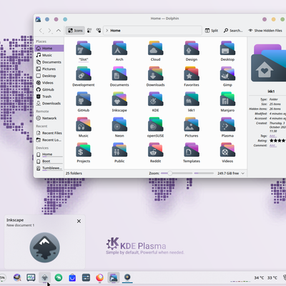286x286 pixels.
Task: Toggle Show Hidden Files
Action: (x=265, y=31)
